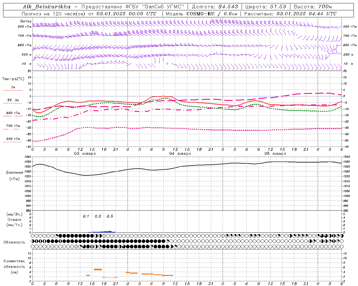Image resolution: width=358 pixels, height=286 pixels.
Task: Click the 05 января date label
Action: click(275, 153)
